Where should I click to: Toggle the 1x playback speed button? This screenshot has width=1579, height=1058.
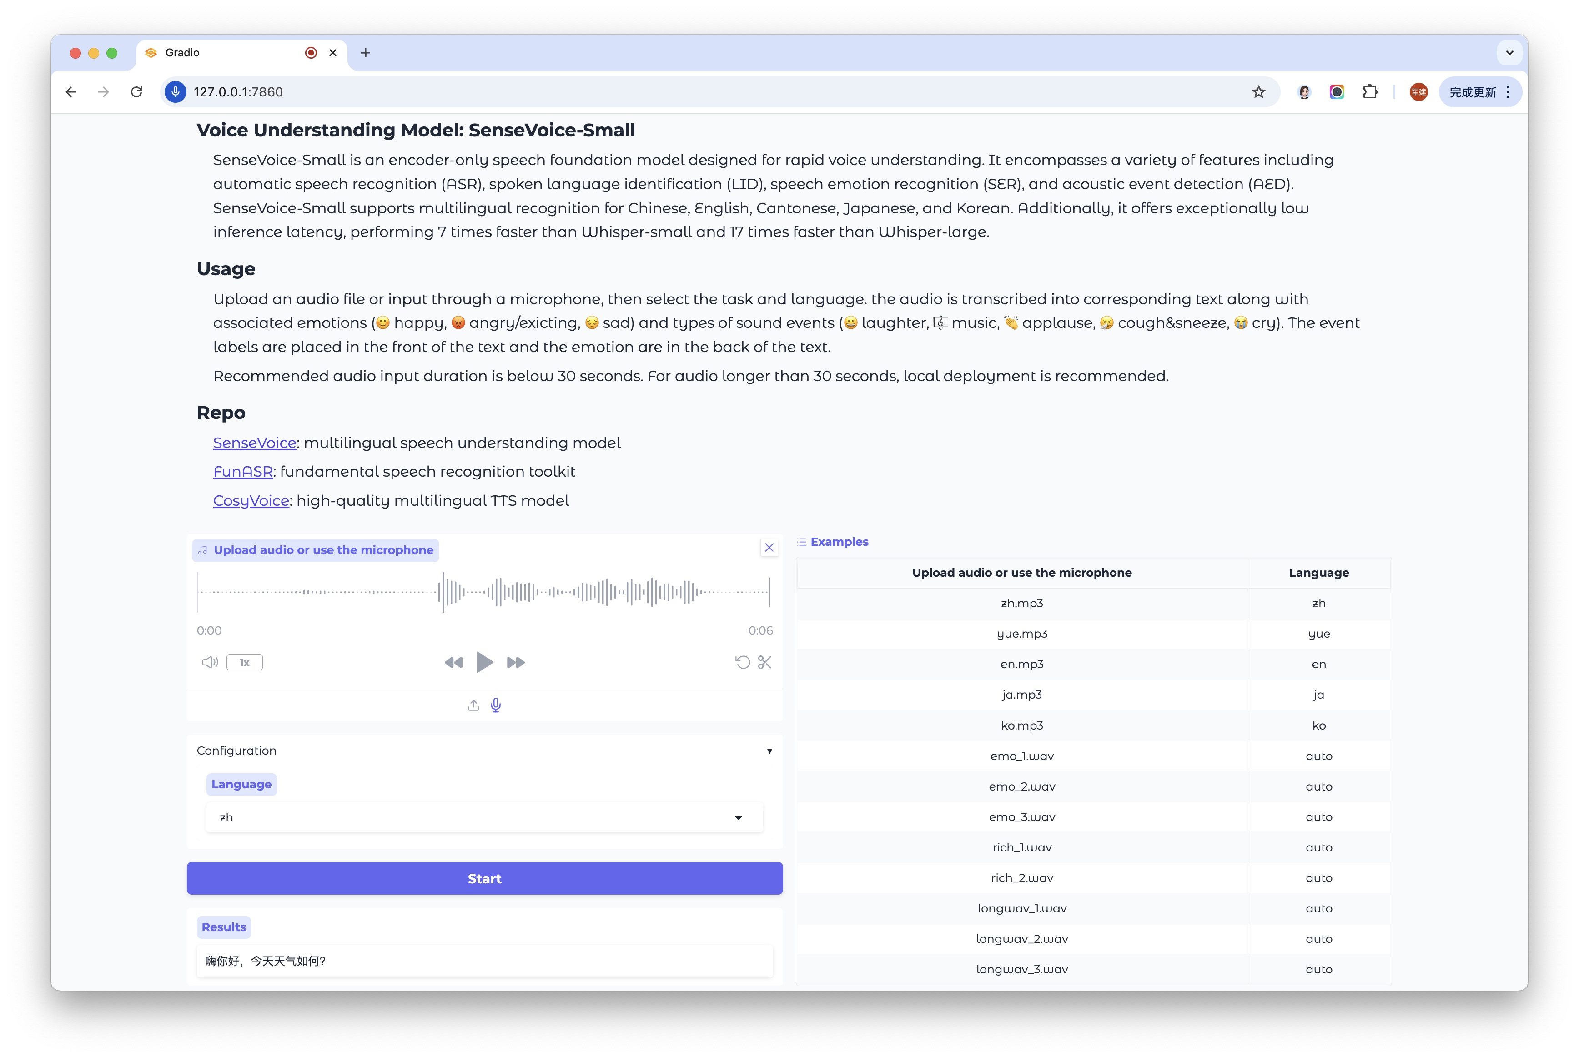[244, 662]
